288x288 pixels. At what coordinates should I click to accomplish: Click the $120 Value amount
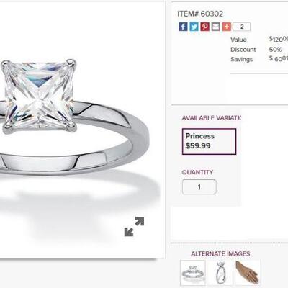(279, 39)
